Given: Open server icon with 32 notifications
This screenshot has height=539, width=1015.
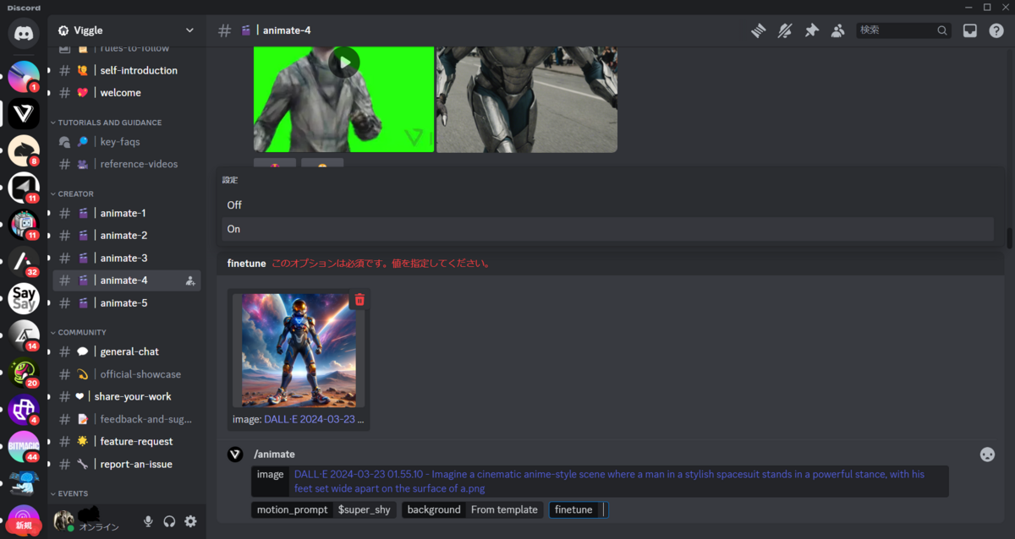Looking at the screenshot, I should 24,262.
